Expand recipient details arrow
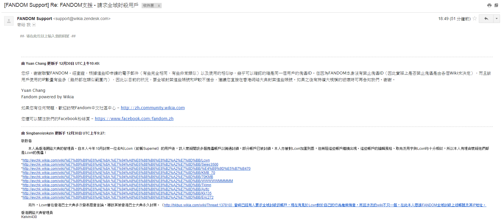Screen dimensions: 503x221 click(34, 25)
